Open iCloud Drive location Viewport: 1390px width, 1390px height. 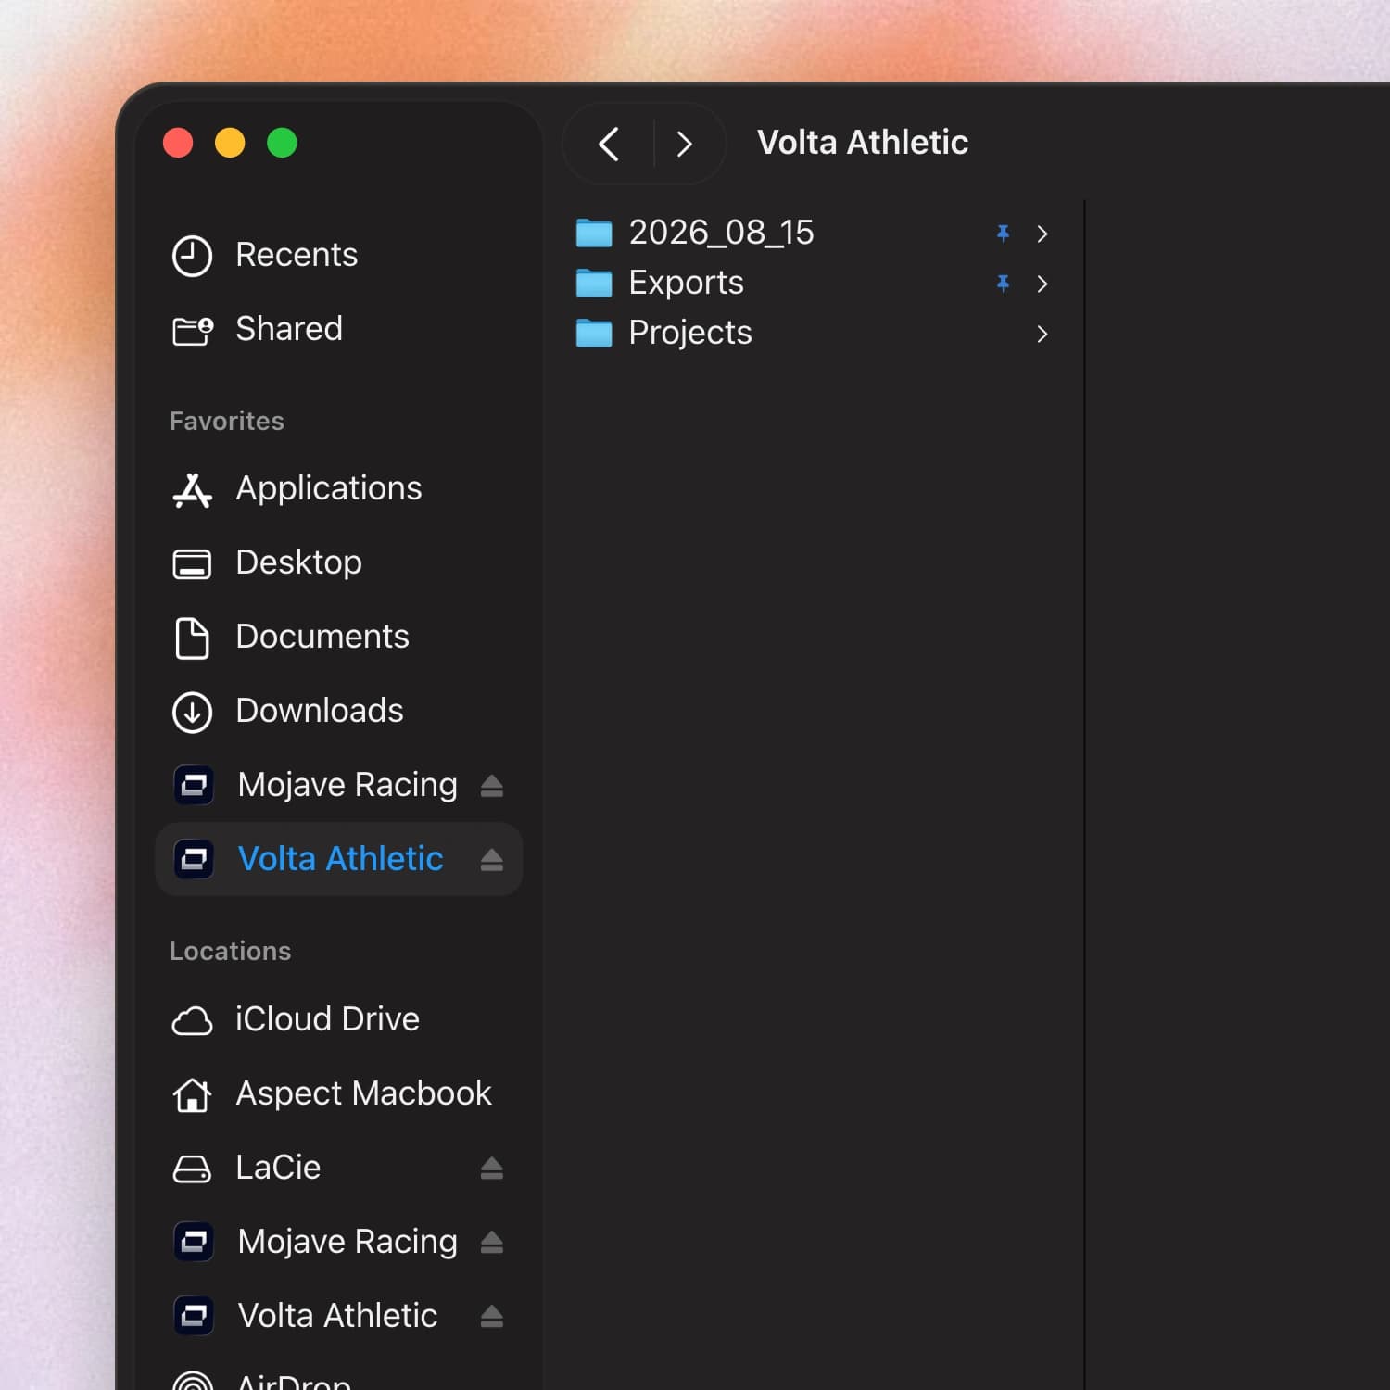click(x=339, y=1019)
